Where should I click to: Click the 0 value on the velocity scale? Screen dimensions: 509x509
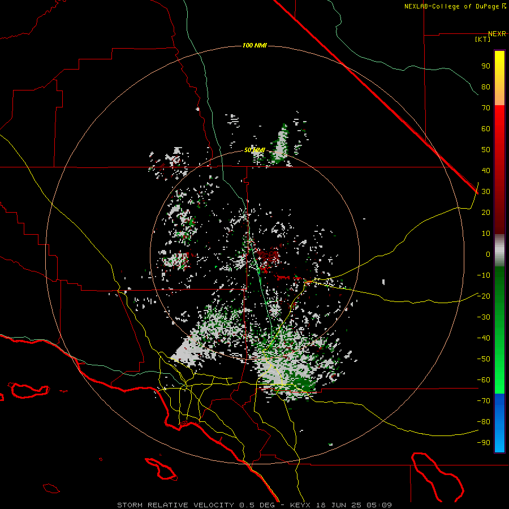[488, 255]
